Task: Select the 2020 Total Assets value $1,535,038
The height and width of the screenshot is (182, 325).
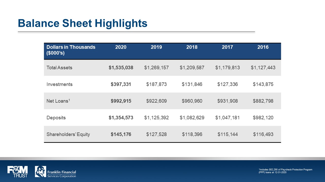Action: 121,68
